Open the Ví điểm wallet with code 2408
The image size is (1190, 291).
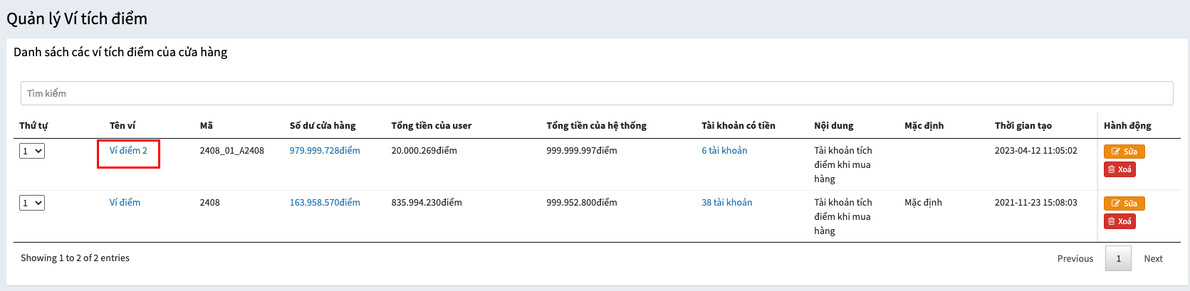click(125, 203)
